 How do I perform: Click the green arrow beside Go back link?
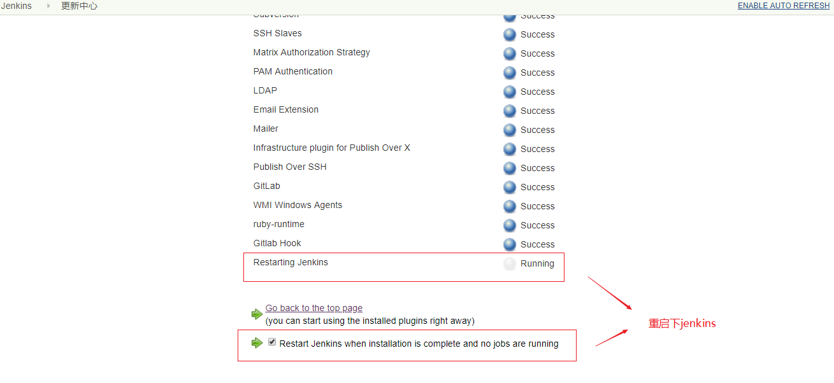pos(257,314)
